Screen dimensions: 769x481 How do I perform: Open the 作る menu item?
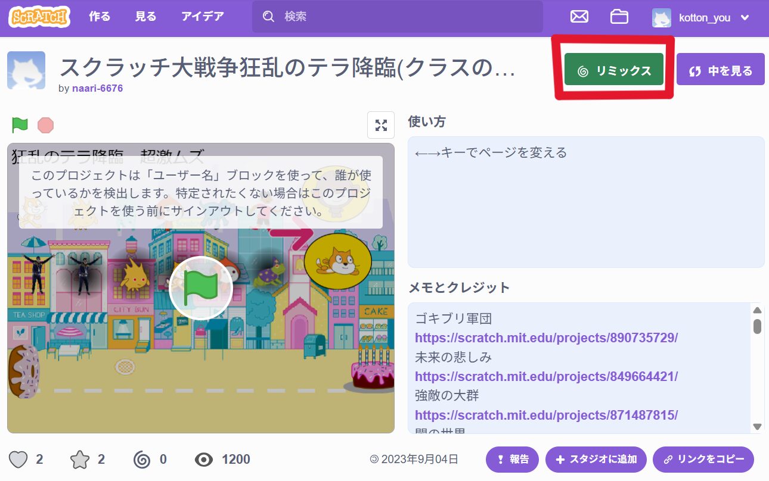tap(100, 17)
